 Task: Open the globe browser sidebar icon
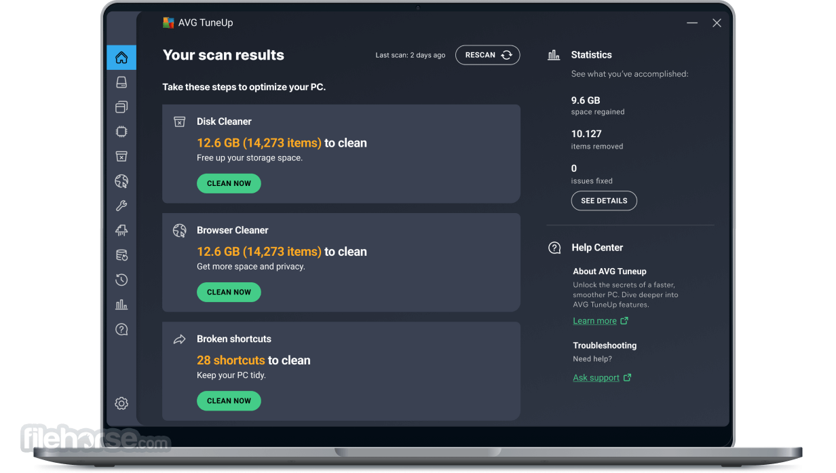point(121,181)
